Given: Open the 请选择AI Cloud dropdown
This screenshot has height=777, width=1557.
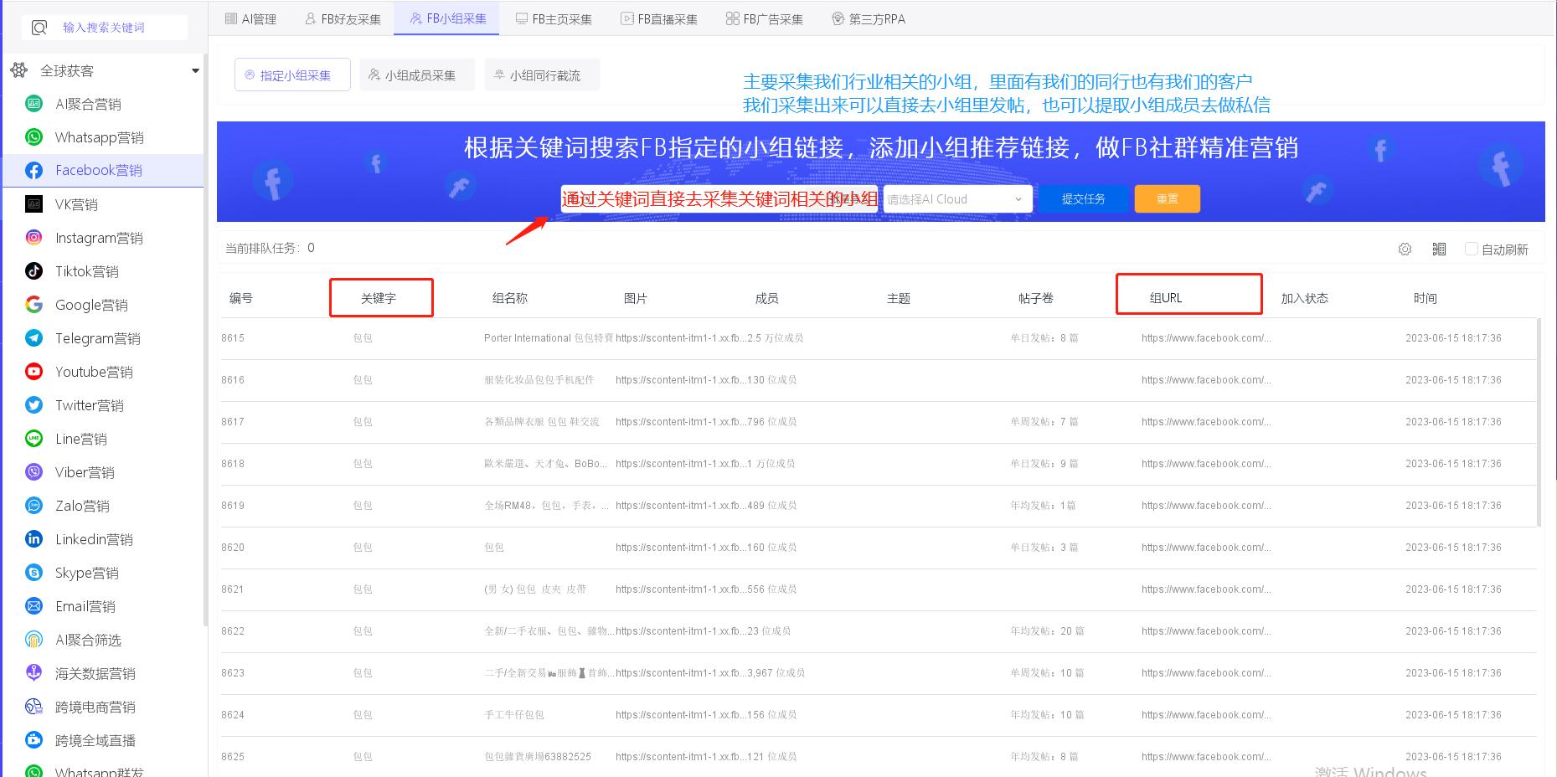Looking at the screenshot, I should click(956, 198).
